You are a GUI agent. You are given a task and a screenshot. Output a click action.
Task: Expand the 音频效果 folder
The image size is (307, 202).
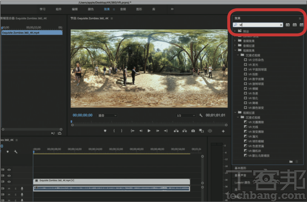[x=235, y=41]
